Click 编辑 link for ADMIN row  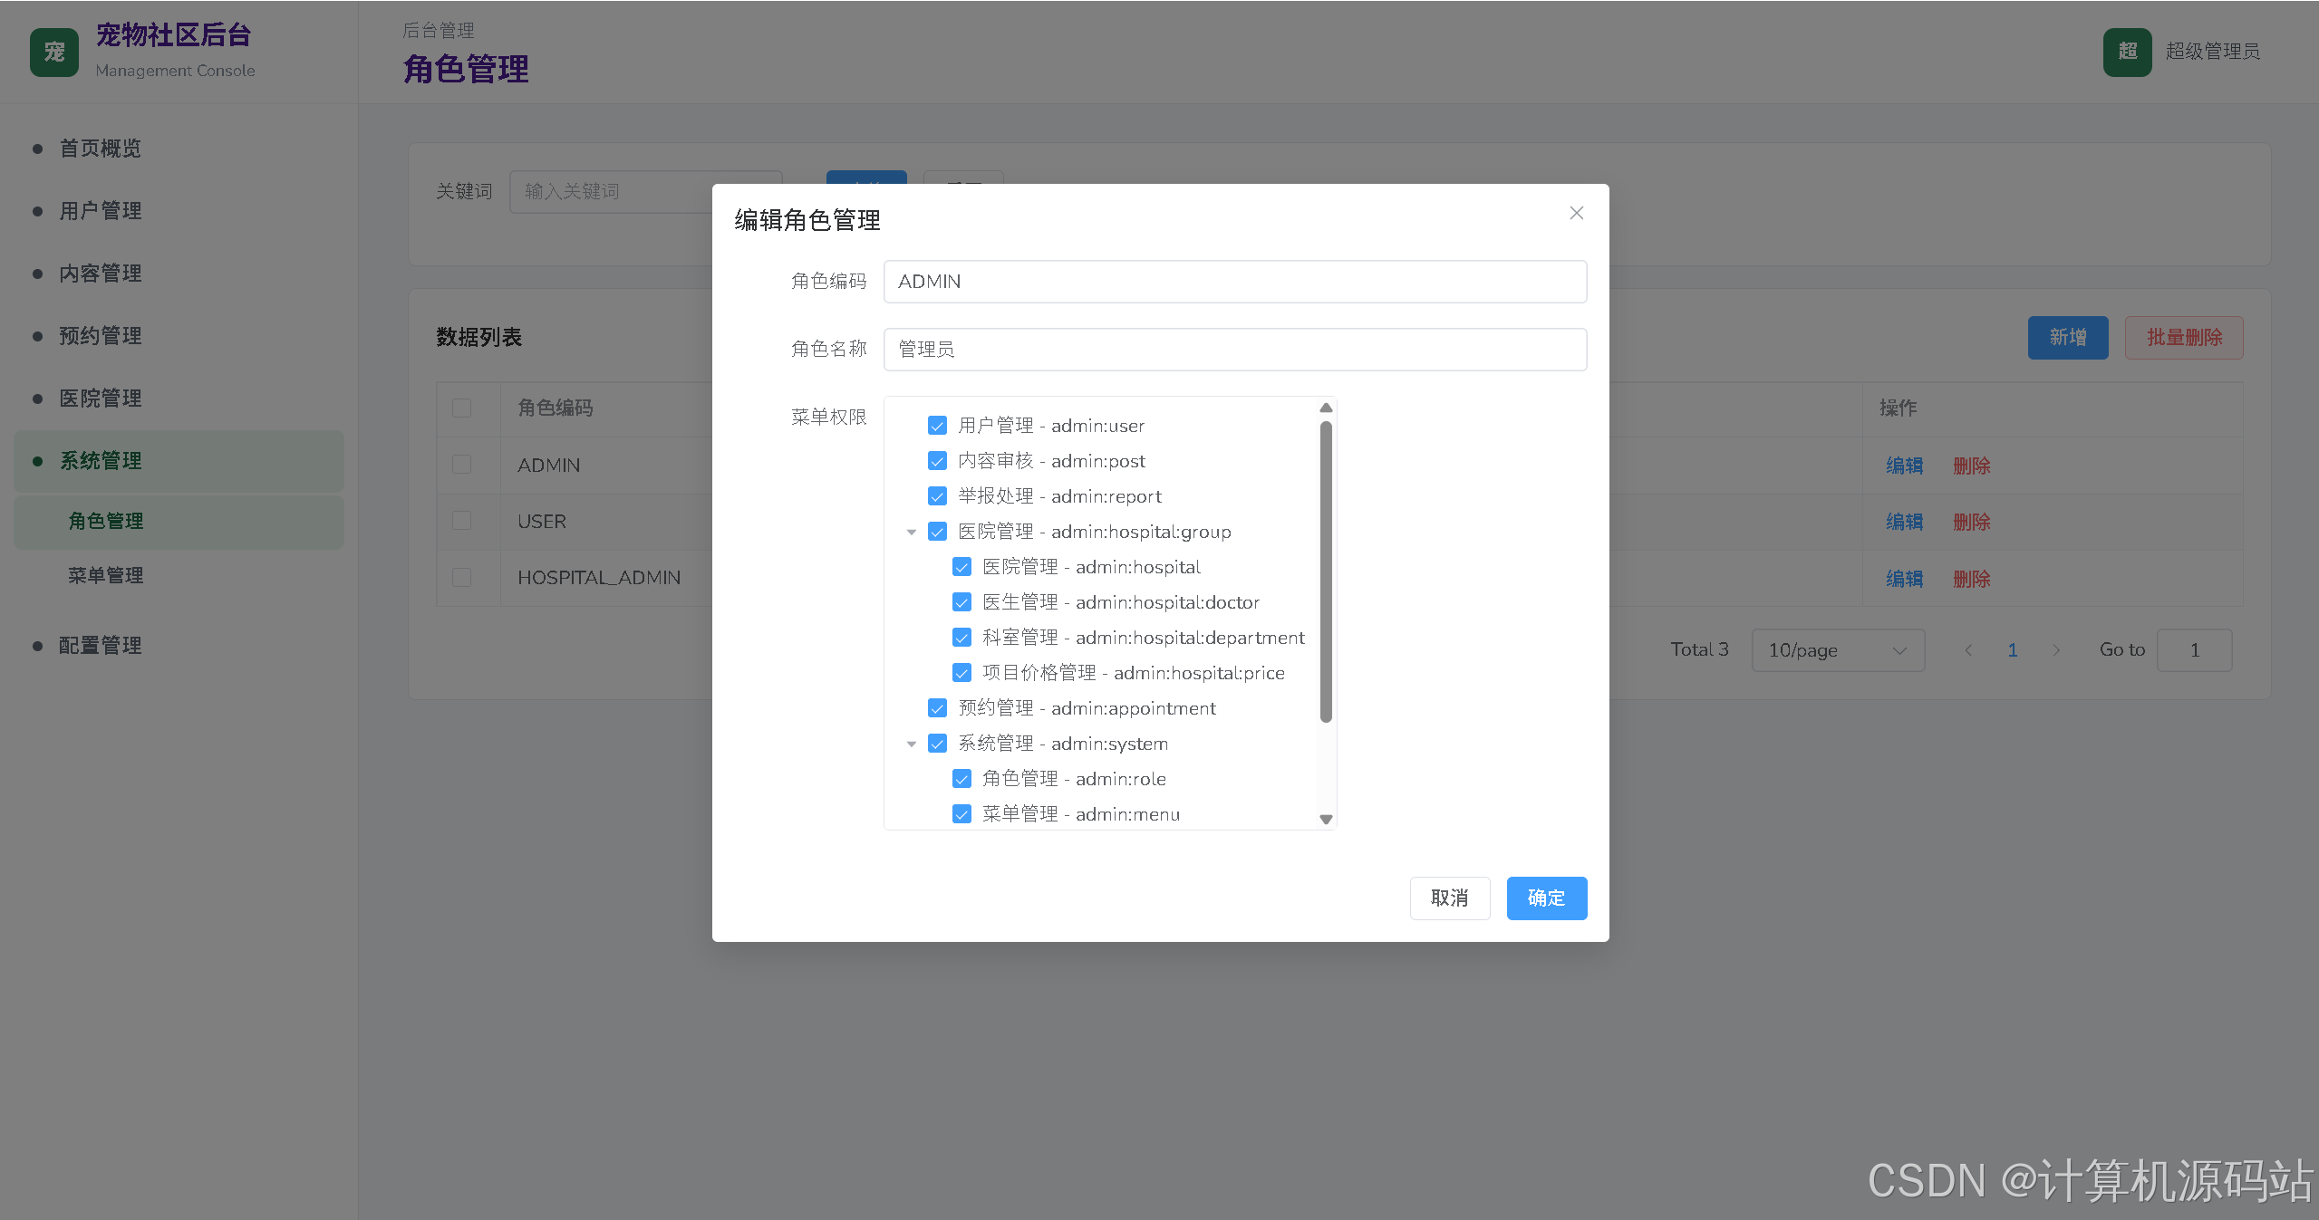coord(1904,466)
